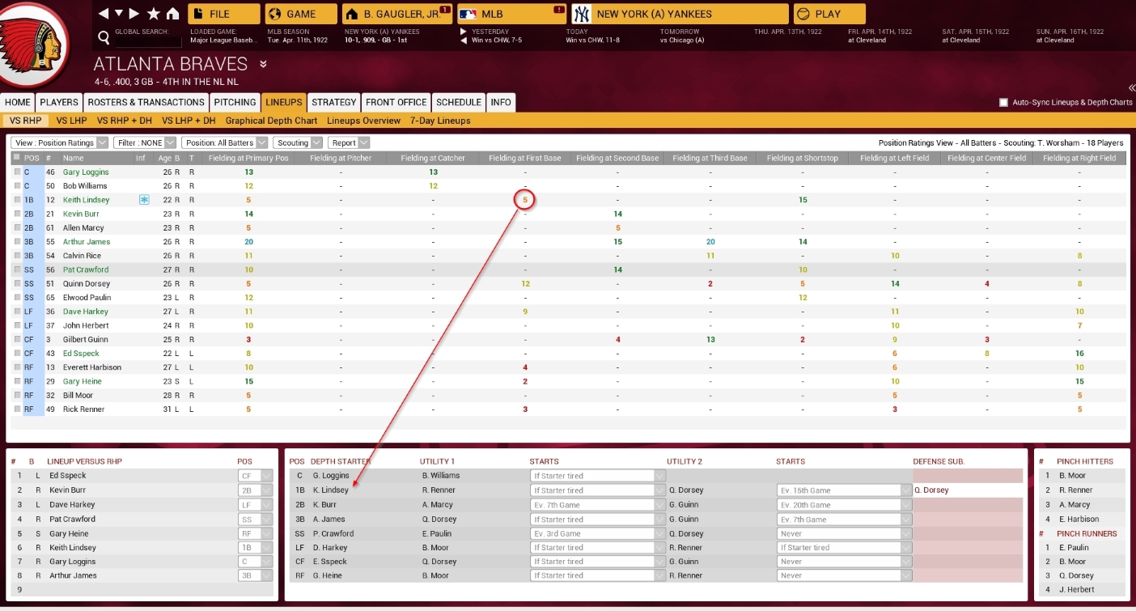Click the star bookmark icon
Screen dimensions: 1136x611
[x=154, y=14]
